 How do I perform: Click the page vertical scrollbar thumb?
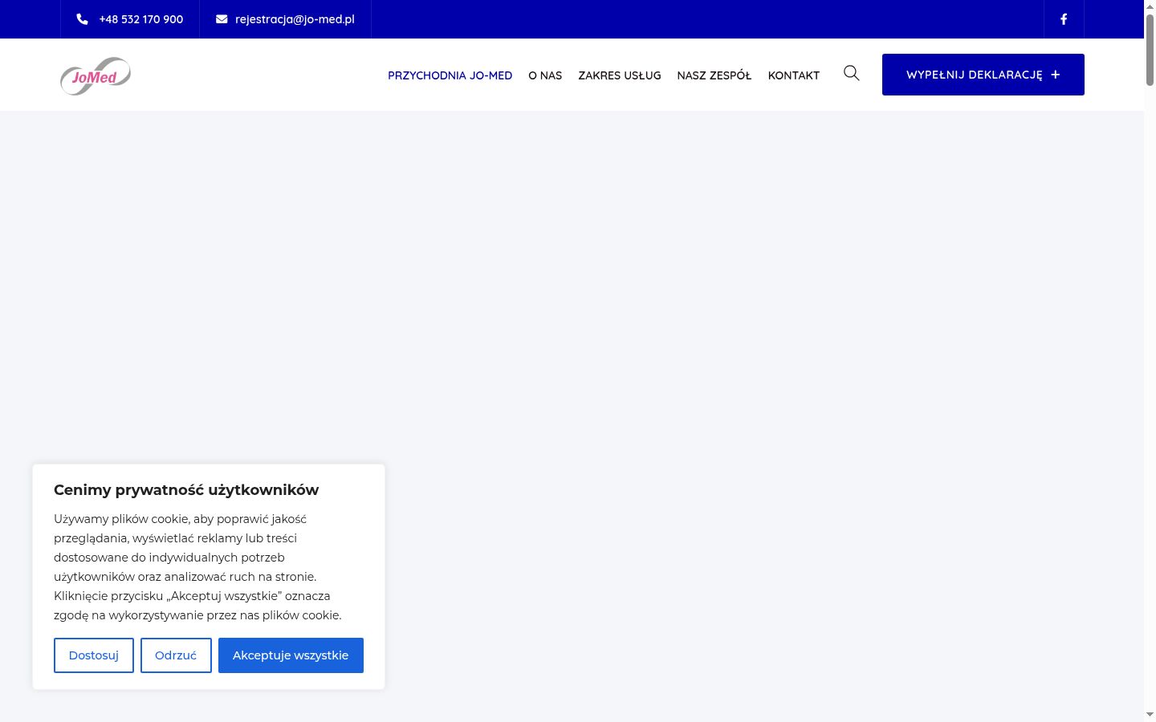[x=1150, y=50]
